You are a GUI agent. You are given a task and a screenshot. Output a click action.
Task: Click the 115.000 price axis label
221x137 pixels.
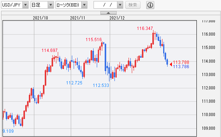(208, 48)
